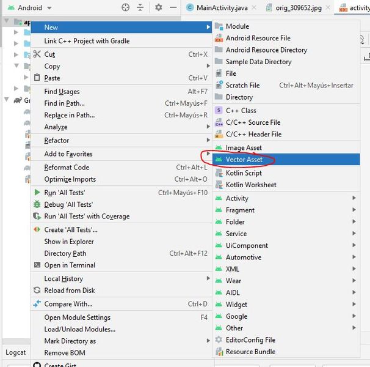
Task: Click the C++ Class icon
Action: [x=219, y=110]
